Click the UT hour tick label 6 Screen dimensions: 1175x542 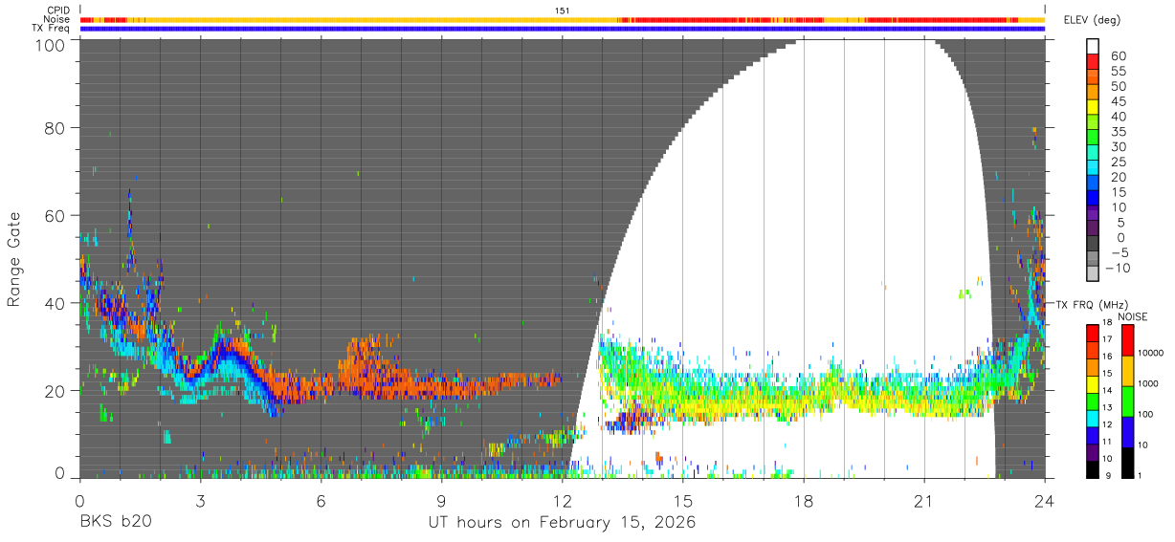[321, 500]
